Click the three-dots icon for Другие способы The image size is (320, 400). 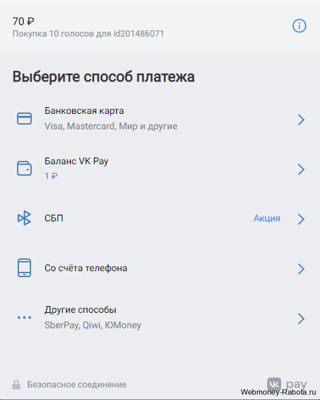(24, 318)
